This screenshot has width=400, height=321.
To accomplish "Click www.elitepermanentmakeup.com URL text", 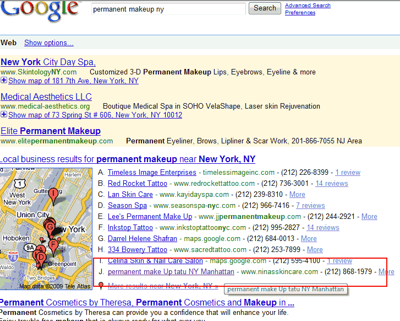I will tap(57, 141).
